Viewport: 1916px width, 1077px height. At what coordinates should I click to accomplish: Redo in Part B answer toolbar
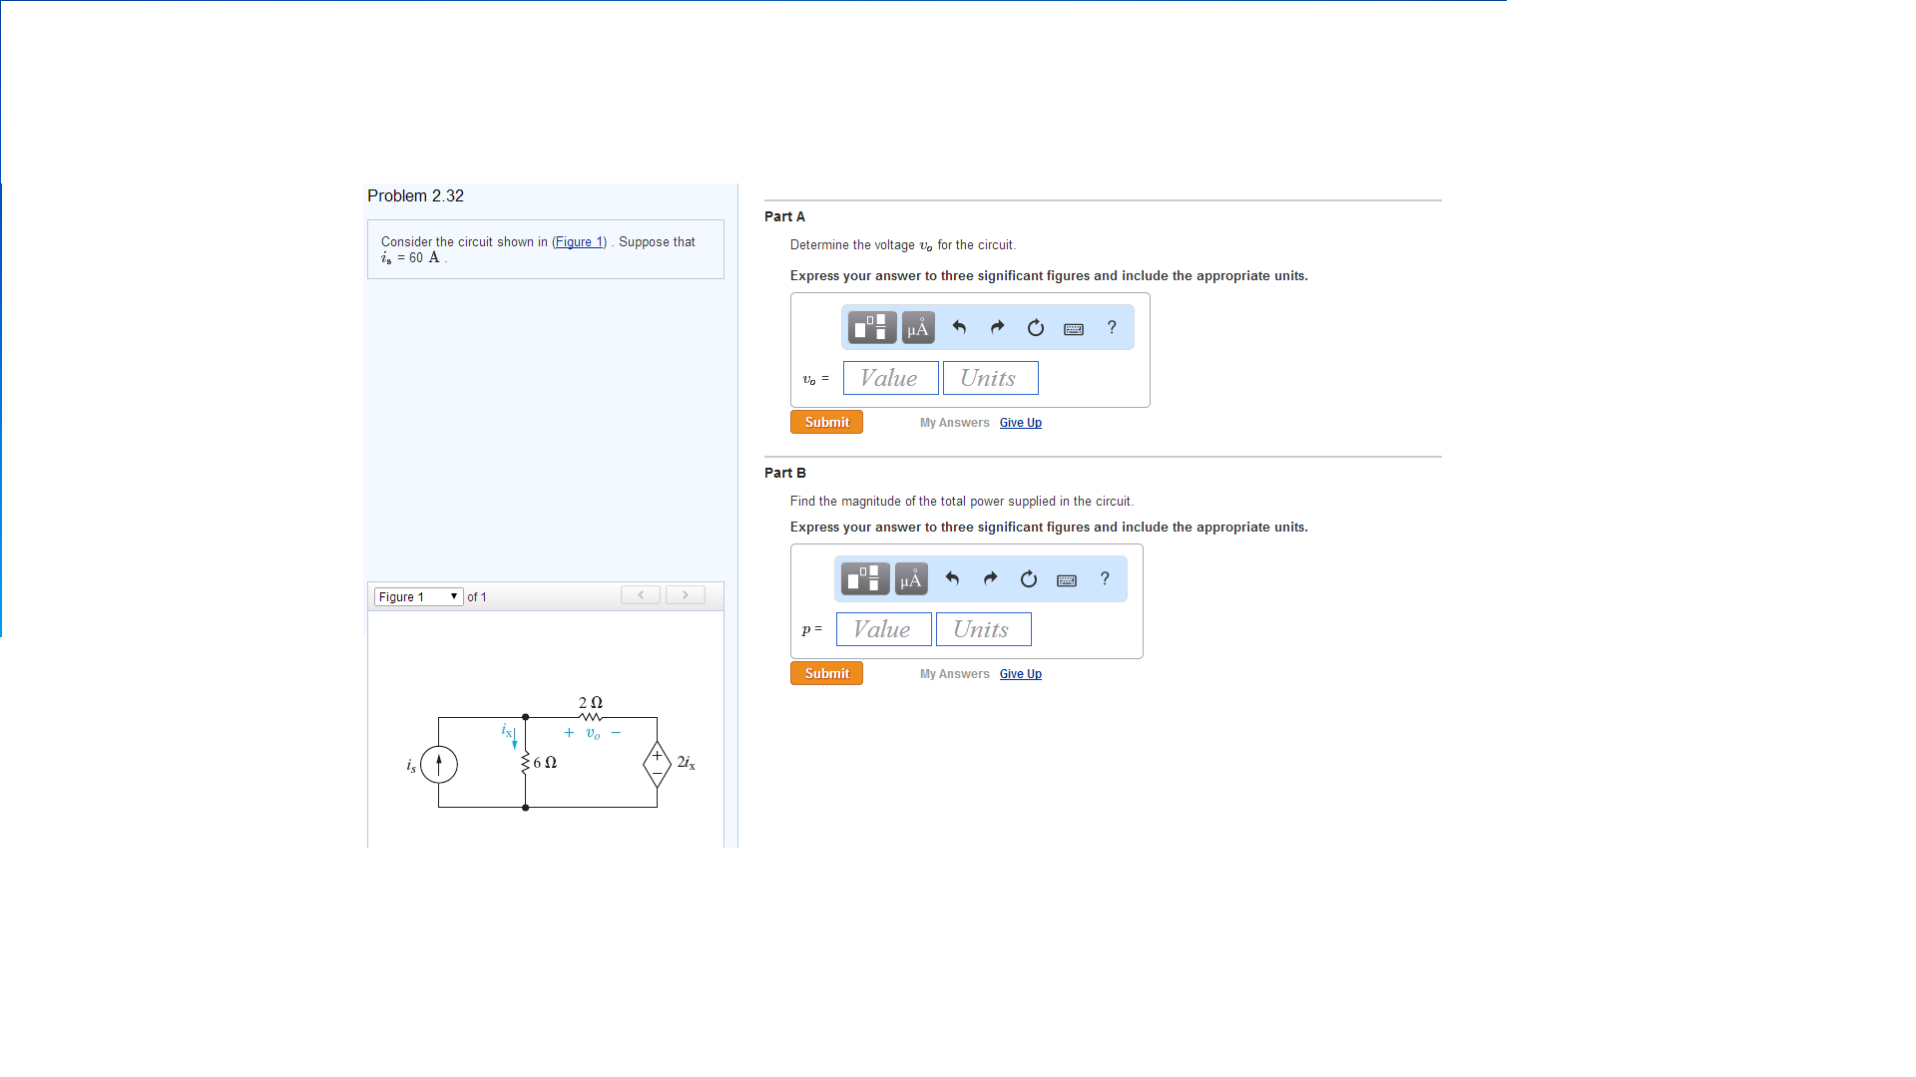coord(990,578)
